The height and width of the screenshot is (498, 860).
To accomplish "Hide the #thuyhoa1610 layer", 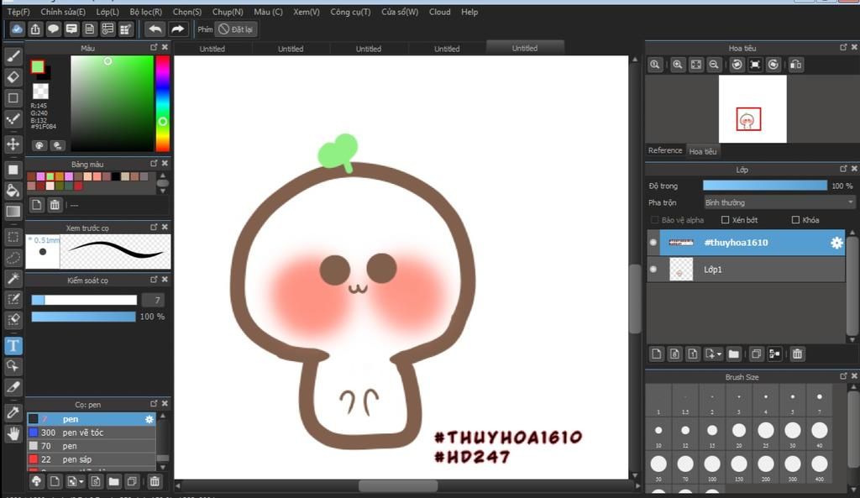I will 653,243.
